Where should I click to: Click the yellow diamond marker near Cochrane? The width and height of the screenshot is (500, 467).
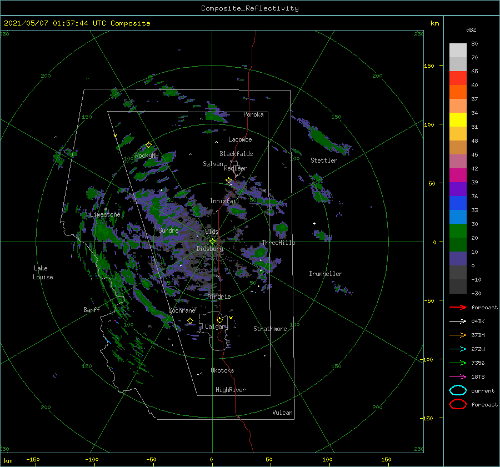click(x=191, y=321)
